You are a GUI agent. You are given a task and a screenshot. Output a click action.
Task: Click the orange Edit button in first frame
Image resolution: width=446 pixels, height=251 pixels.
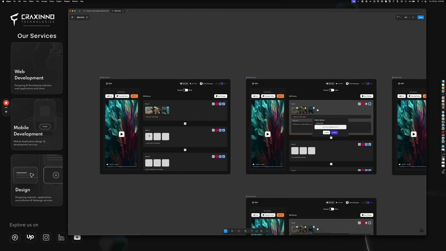(x=134, y=96)
